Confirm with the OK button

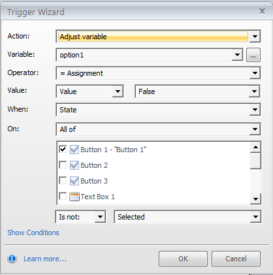[183, 259]
